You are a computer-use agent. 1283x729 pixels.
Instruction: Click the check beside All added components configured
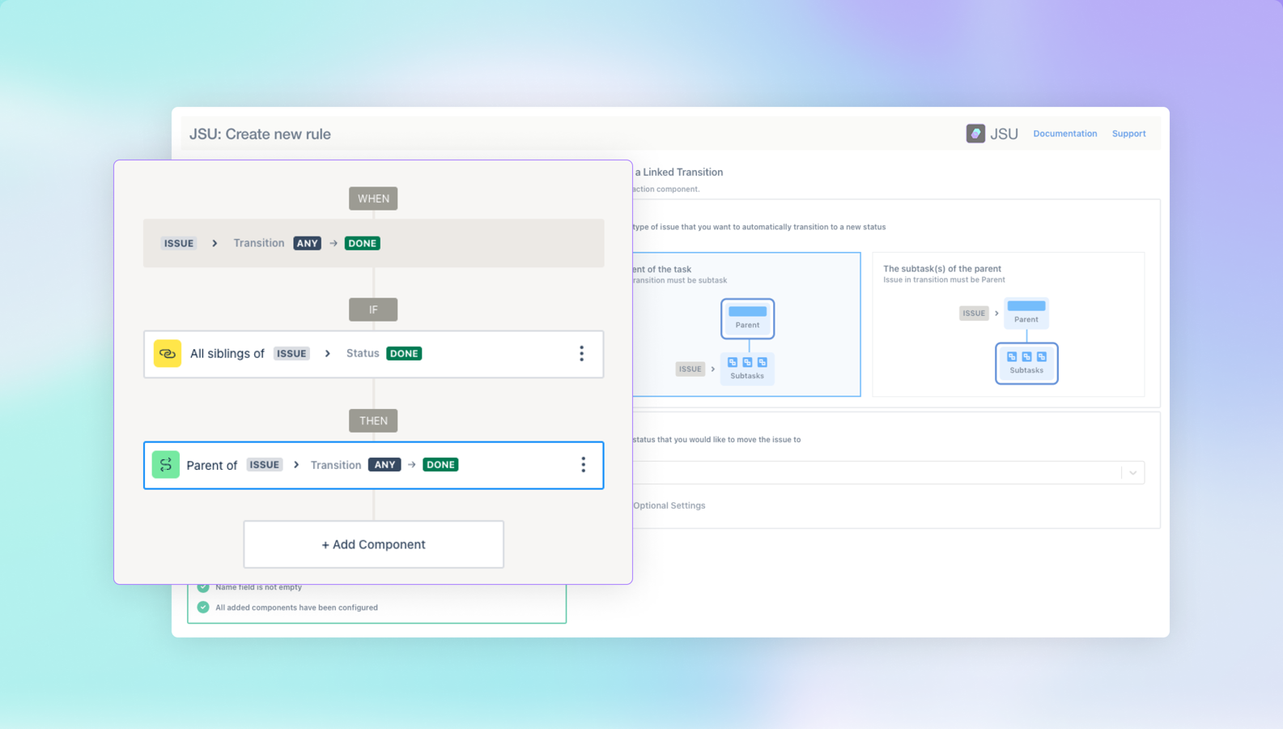click(203, 607)
